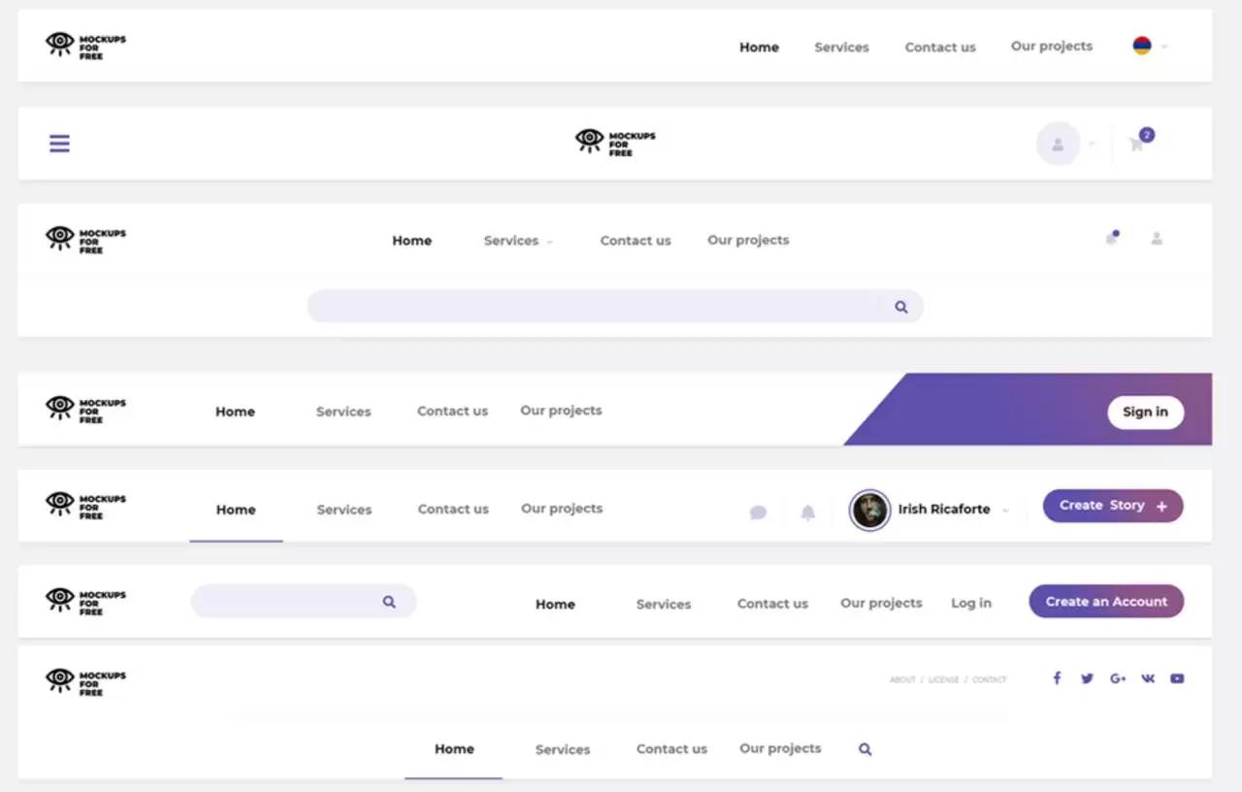Screen dimensions: 1242x792
Task: Click the magnifier icon beside Our projects
Action: pyautogui.click(x=865, y=749)
